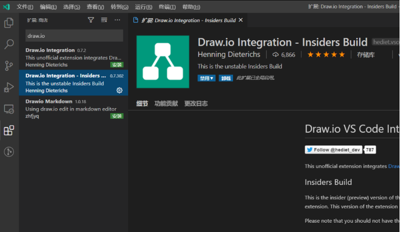This screenshot has height=232, width=402.
Task: Switch to the 功能贡献 tab
Action: pyautogui.click(x=166, y=104)
